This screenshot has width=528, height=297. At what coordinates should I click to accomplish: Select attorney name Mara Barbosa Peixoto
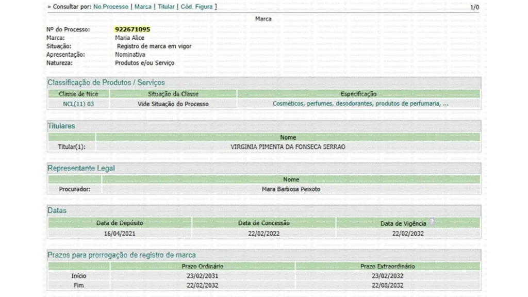coord(291,189)
